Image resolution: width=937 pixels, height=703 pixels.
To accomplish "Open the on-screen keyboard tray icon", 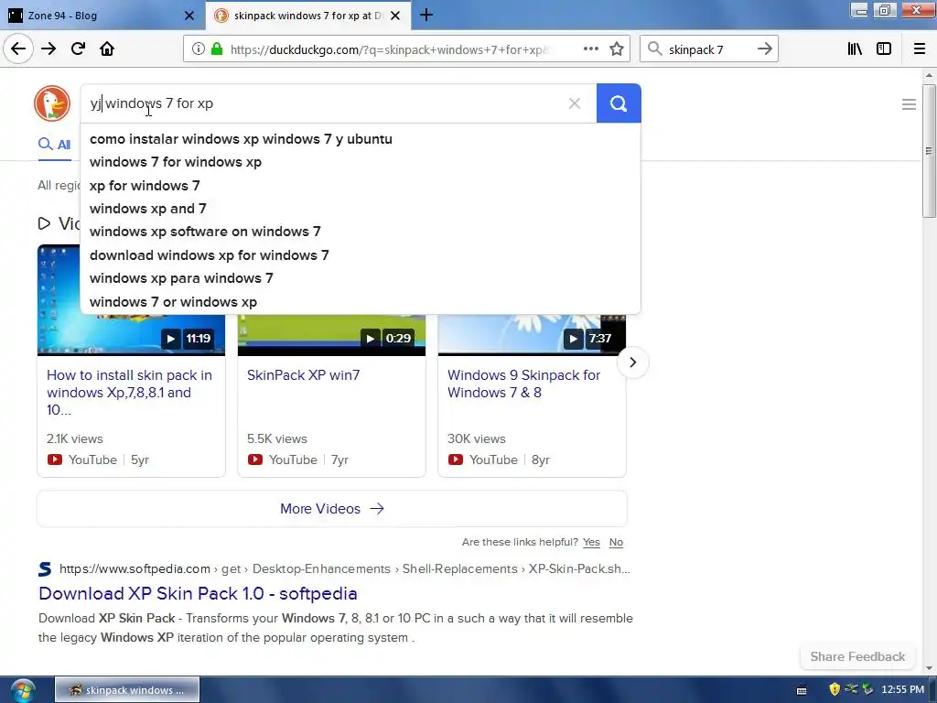I will pos(802,690).
